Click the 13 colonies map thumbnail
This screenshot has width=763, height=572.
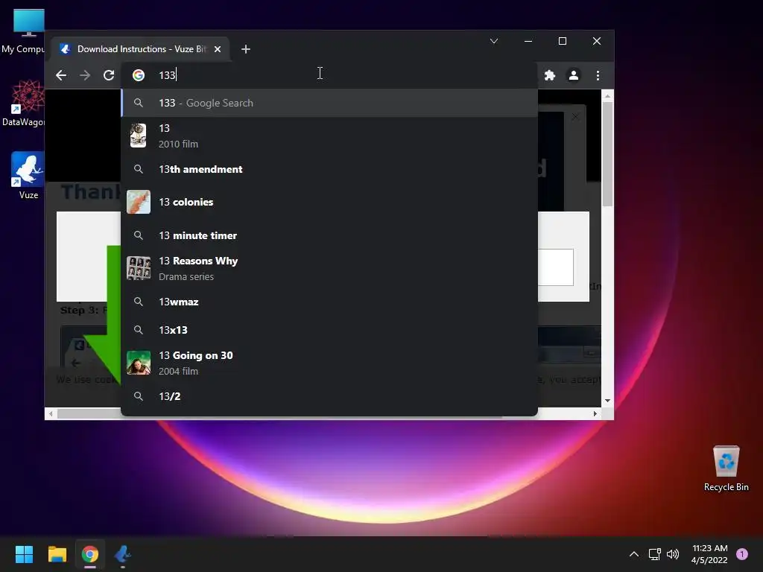pos(139,202)
